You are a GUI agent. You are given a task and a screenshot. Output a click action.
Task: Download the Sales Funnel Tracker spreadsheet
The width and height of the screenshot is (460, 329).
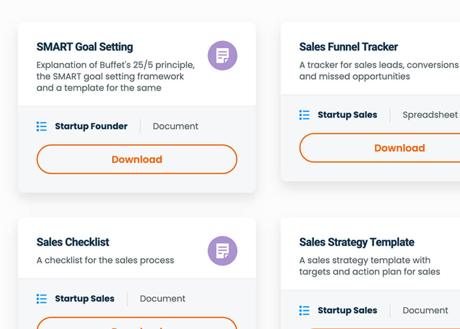point(399,148)
